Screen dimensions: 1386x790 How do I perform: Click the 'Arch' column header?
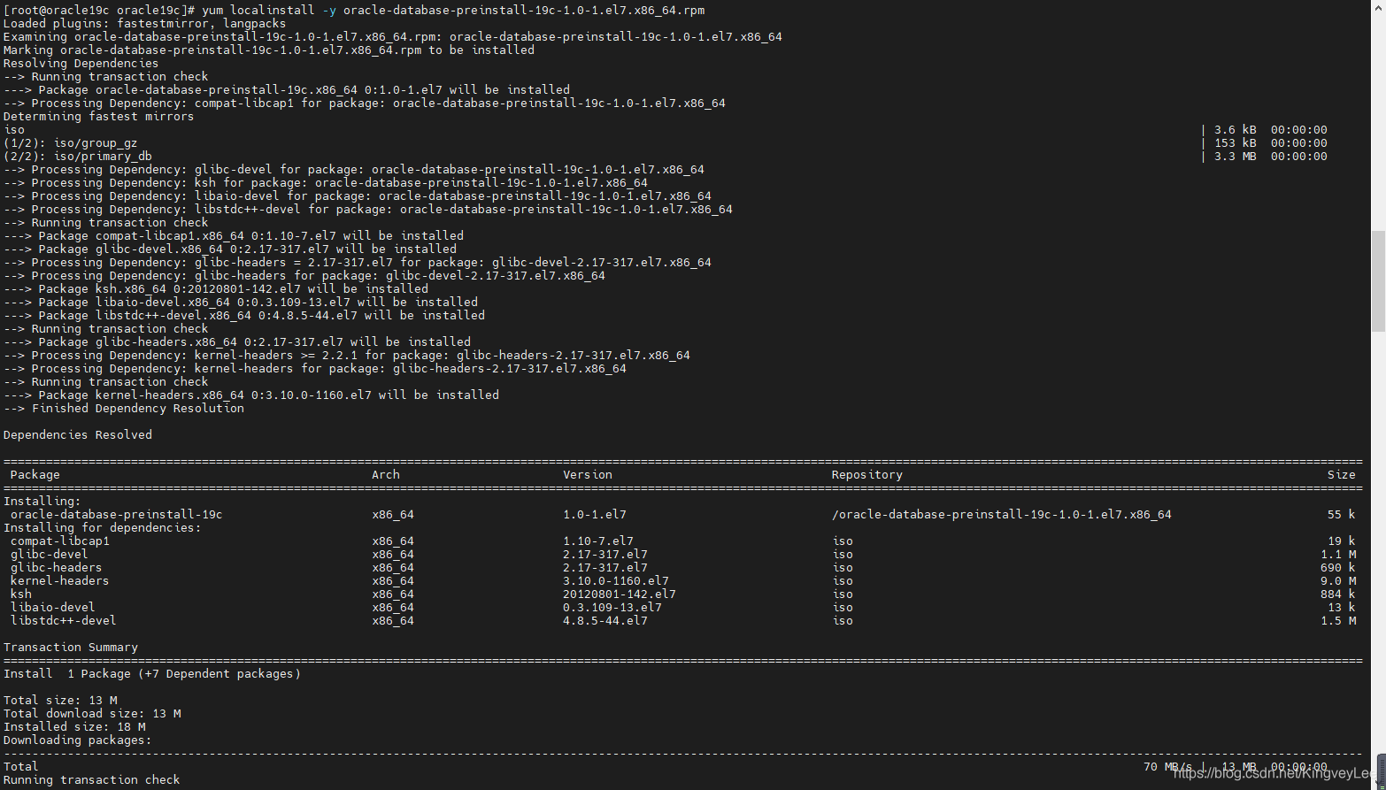[x=385, y=474]
